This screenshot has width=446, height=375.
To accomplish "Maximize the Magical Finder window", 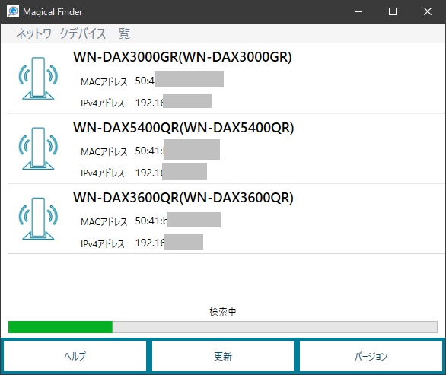I will click(393, 11).
